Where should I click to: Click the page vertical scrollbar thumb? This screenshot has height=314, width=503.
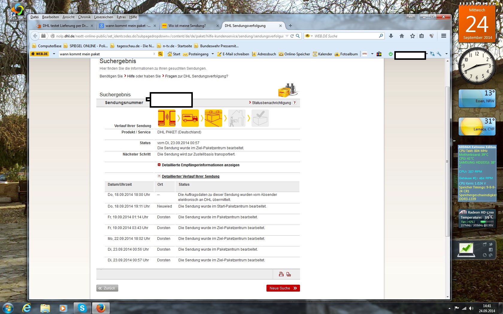447,161
